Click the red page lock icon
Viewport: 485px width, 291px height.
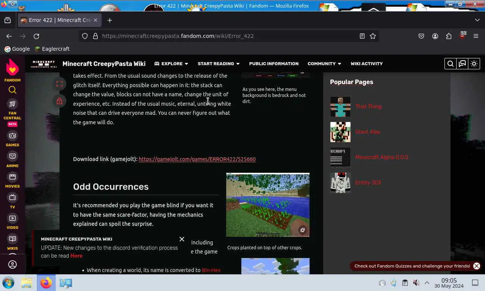coord(59,101)
